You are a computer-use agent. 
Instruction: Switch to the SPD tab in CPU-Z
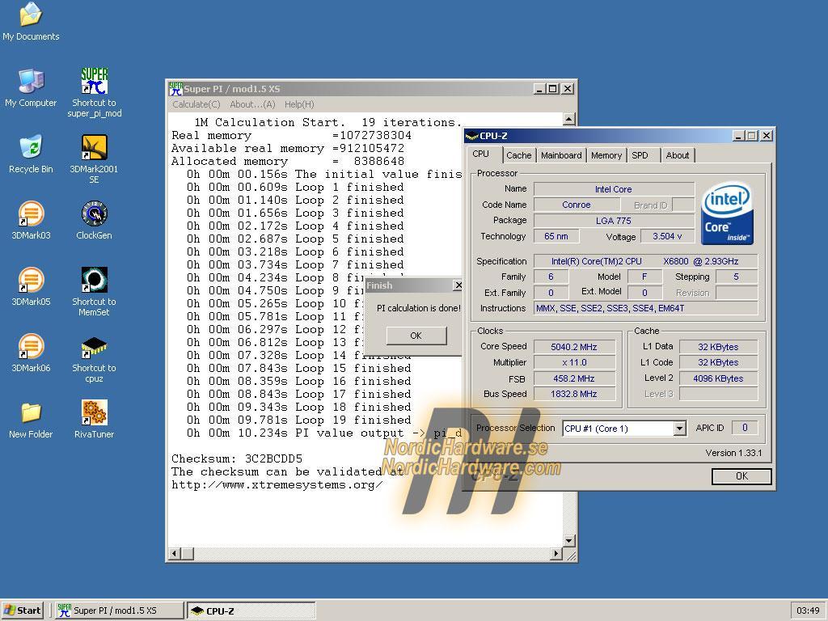pos(640,155)
